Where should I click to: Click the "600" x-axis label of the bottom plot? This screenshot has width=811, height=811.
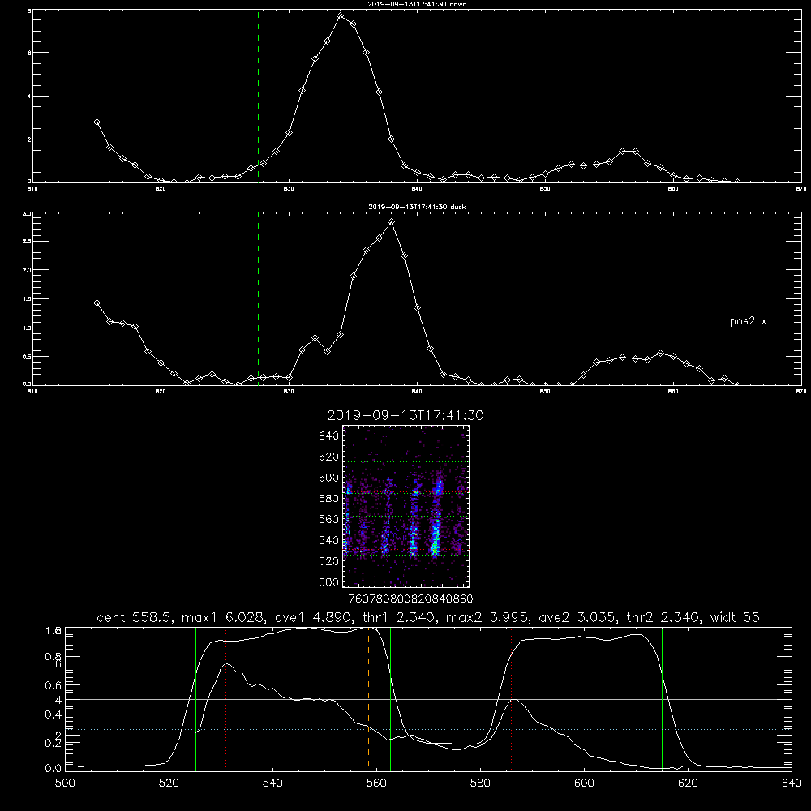(x=585, y=783)
